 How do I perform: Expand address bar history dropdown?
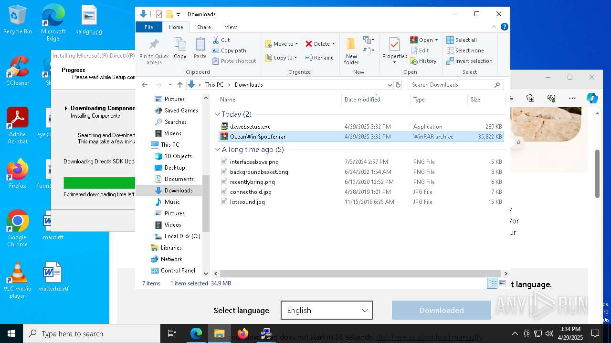[390, 85]
